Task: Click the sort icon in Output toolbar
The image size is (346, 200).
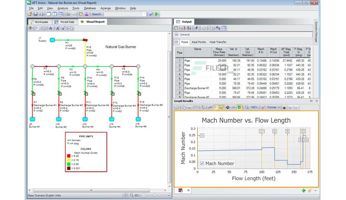Action: point(189,28)
